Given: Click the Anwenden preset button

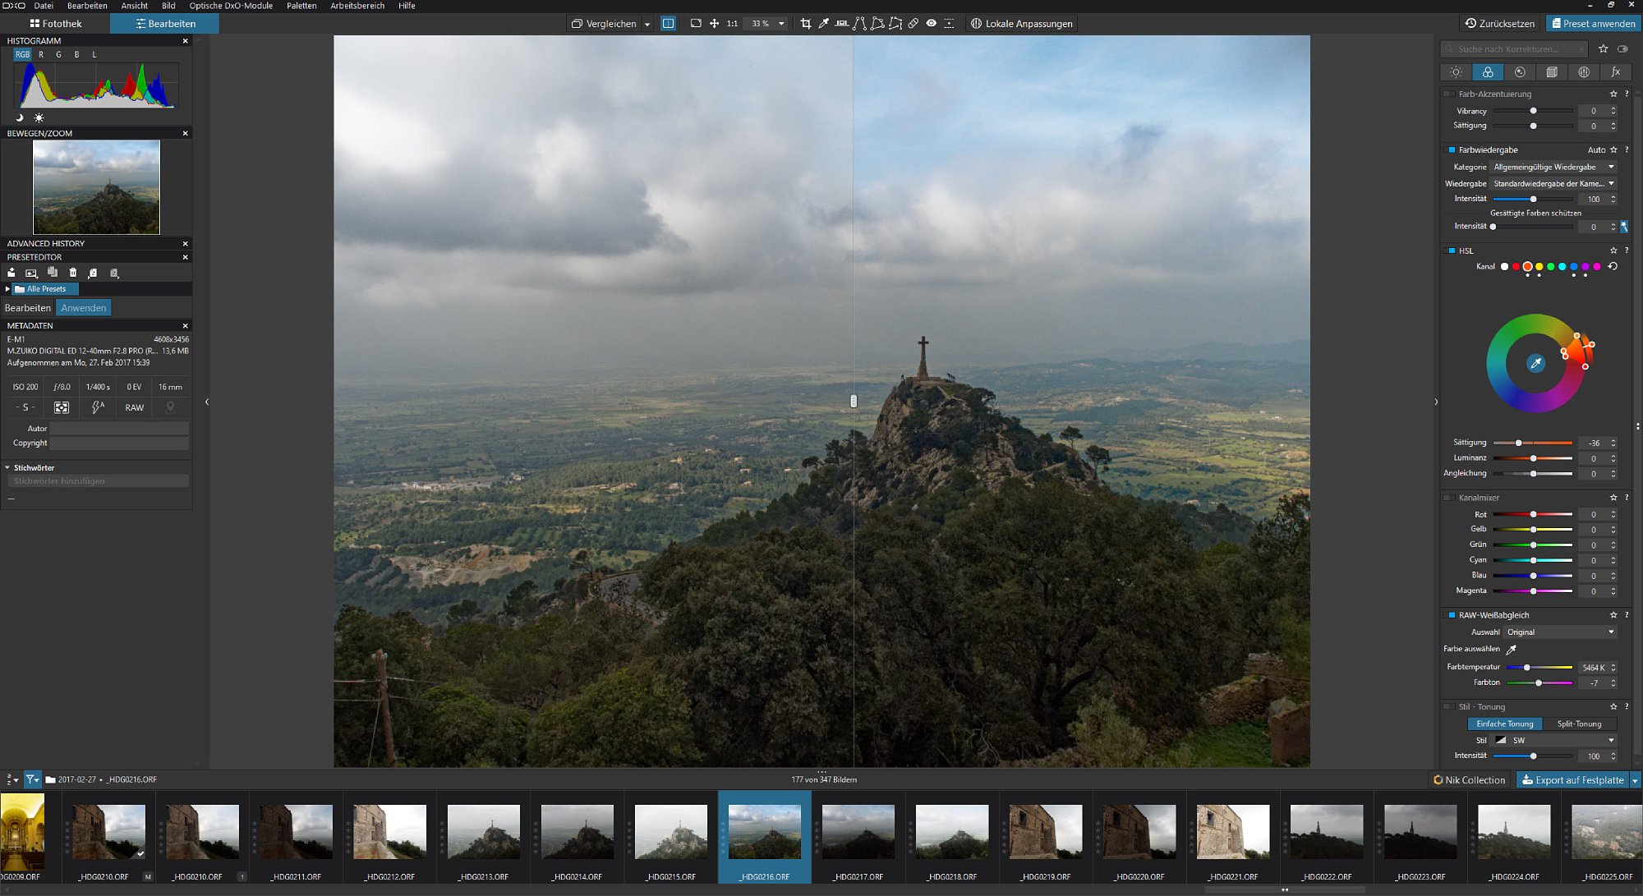Looking at the screenshot, I should coord(84,308).
